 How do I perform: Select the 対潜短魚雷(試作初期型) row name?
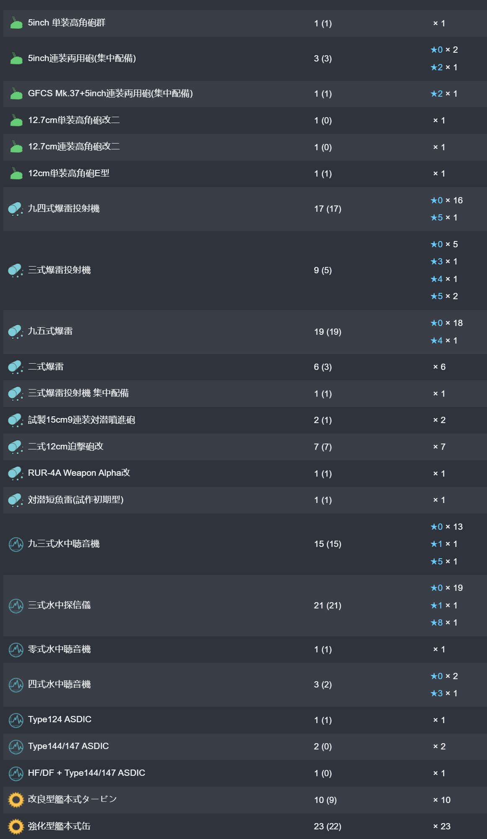75,500
